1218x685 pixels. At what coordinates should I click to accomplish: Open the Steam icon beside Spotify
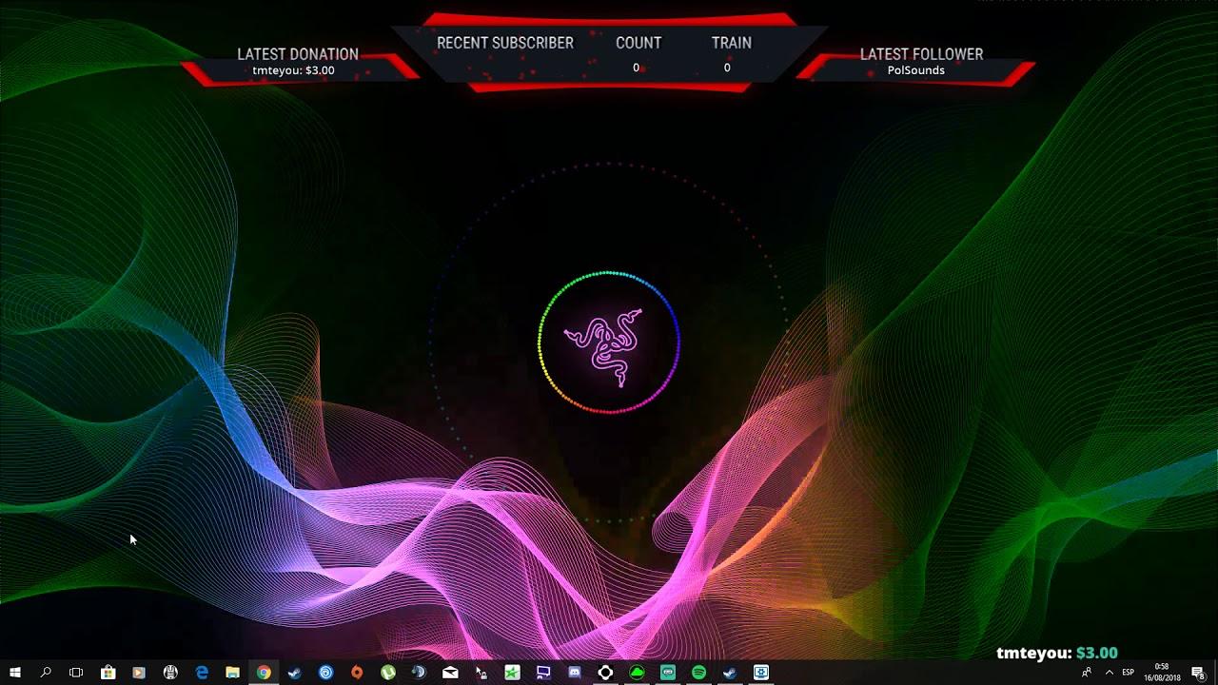[730, 673]
